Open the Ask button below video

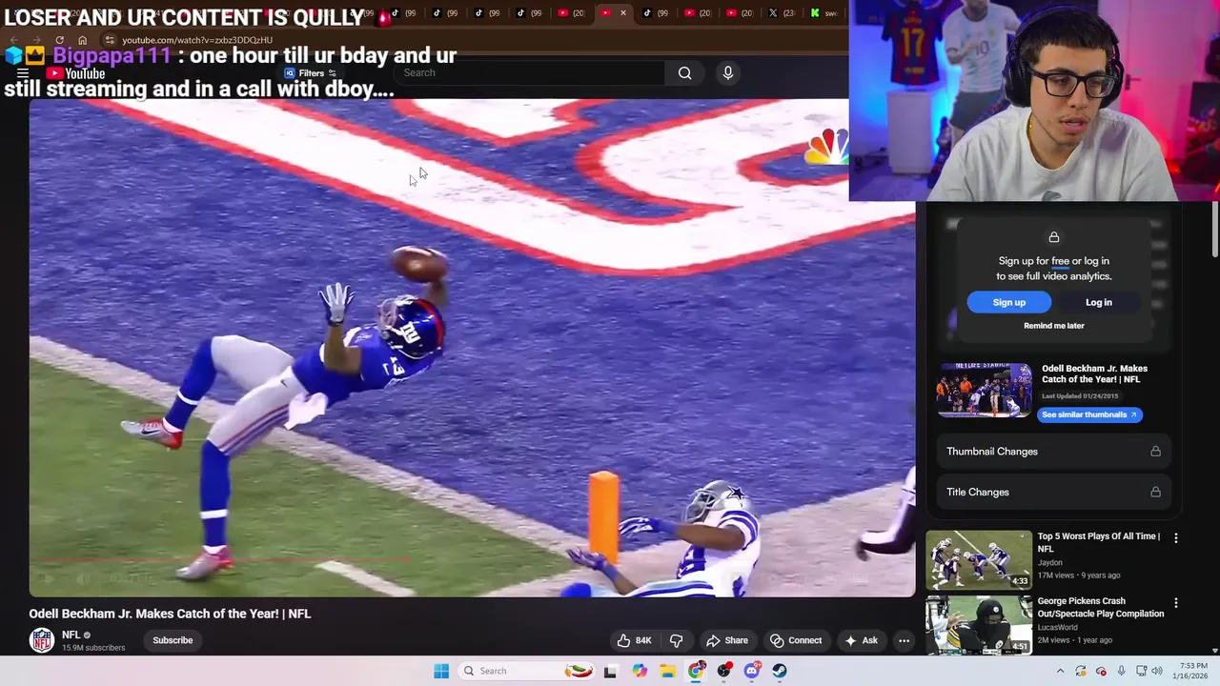tap(861, 640)
